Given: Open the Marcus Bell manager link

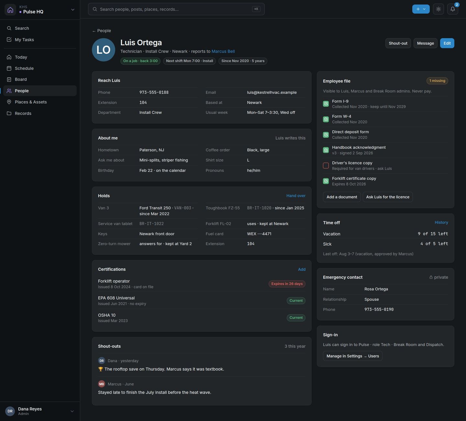Looking at the screenshot, I should 223,51.
